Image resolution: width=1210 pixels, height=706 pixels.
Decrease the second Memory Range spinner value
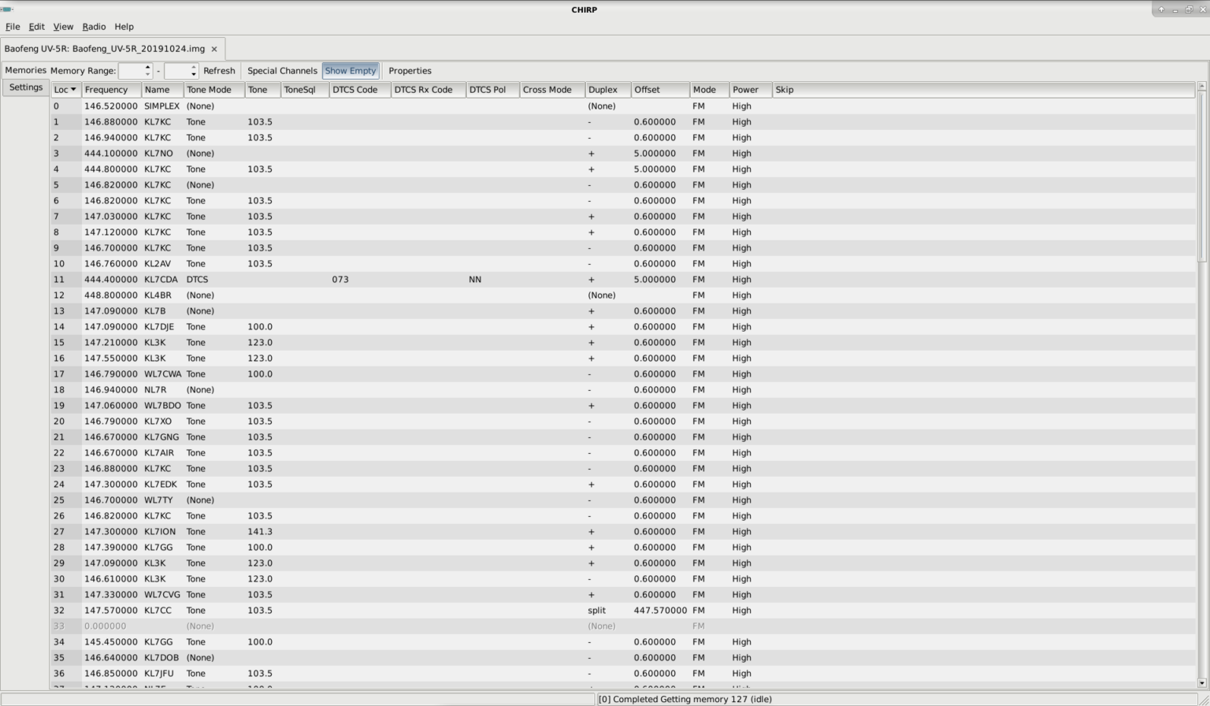click(194, 74)
